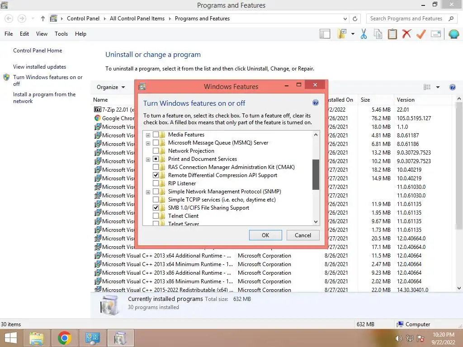Click the Properties card toolbar icon
Image resolution: width=463 pixels, height=347 pixels.
pos(436,34)
